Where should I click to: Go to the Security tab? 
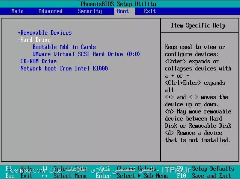click(90, 11)
